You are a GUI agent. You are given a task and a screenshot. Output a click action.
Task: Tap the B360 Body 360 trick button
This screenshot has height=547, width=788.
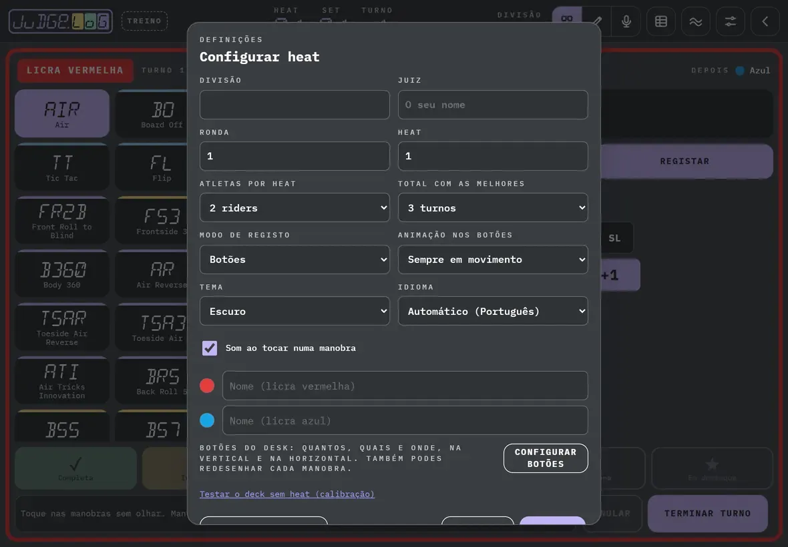pos(62,274)
